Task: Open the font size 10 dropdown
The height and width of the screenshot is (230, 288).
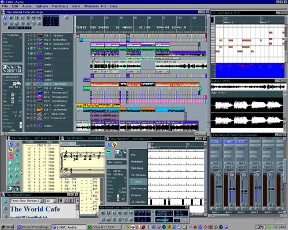Action: pyautogui.click(x=55, y=201)
